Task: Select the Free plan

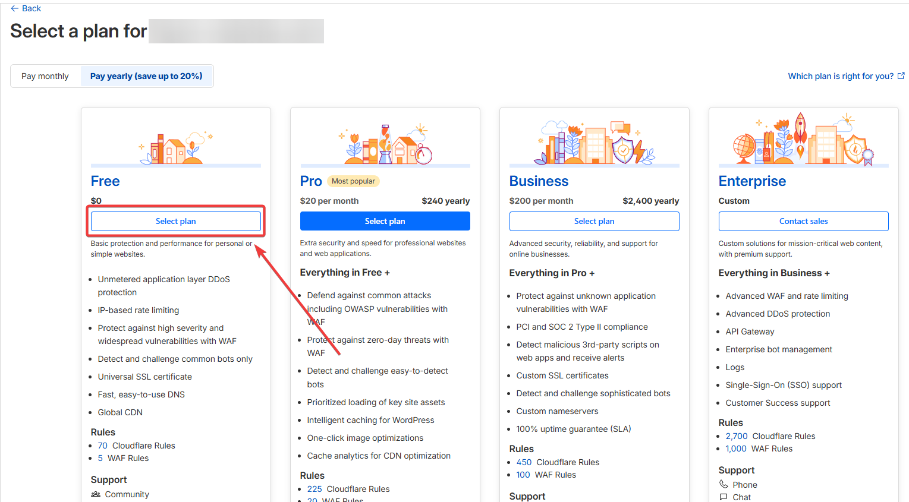Action: (175, 221)
